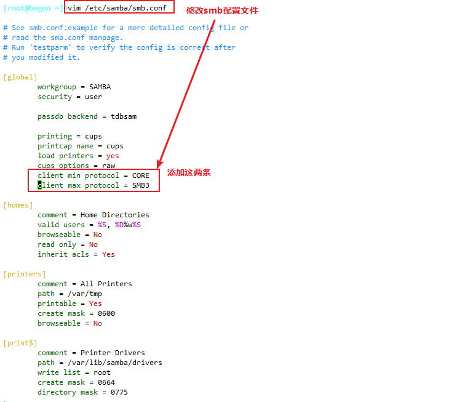Click the 'read only = No' line
The image size is (473, 402).
coord(68,244)
